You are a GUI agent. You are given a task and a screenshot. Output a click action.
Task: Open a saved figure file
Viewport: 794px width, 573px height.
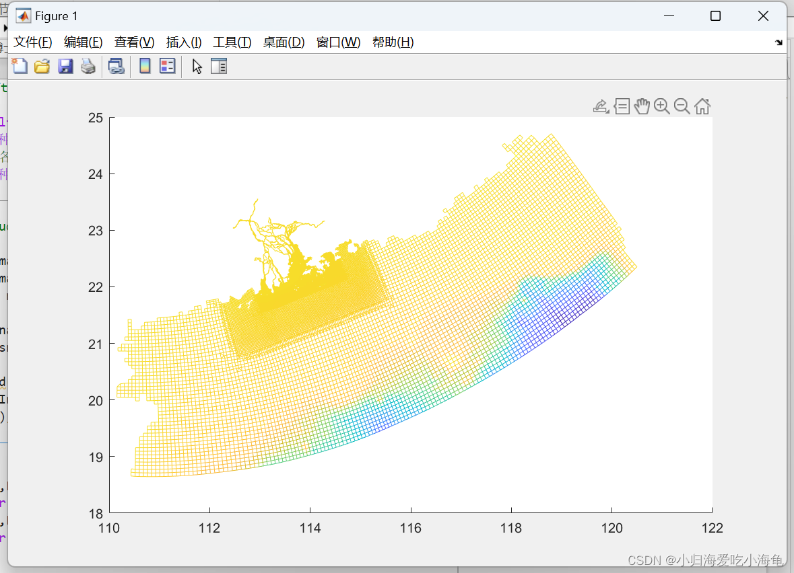pyautogui.click(x=42, y=66)
